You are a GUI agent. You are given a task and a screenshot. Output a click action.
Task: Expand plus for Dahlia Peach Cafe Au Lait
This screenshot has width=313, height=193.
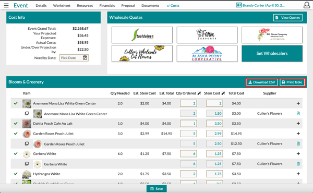click(x=298, y=123)
